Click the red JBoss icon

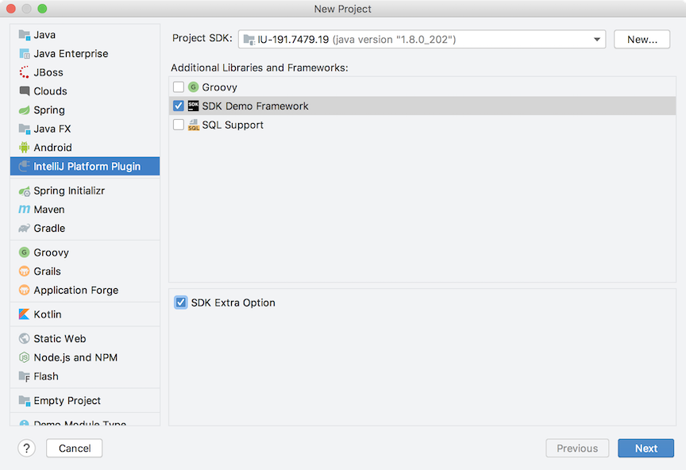[24, 72]
